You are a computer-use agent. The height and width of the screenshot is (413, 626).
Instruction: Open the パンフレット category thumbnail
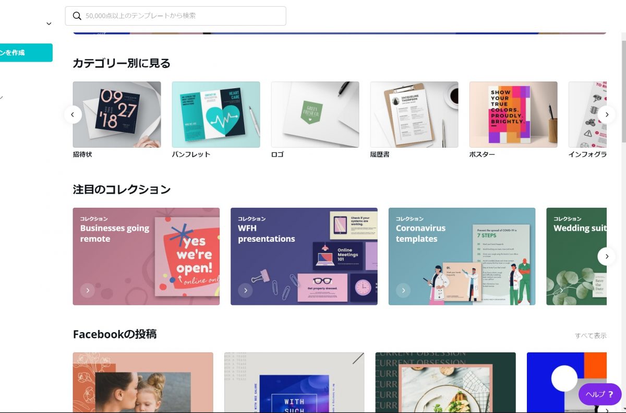[x=216, y=114]
